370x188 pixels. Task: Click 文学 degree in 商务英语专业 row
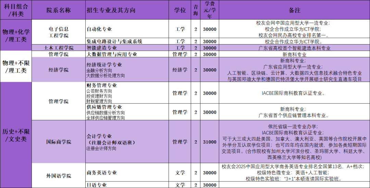180,173
